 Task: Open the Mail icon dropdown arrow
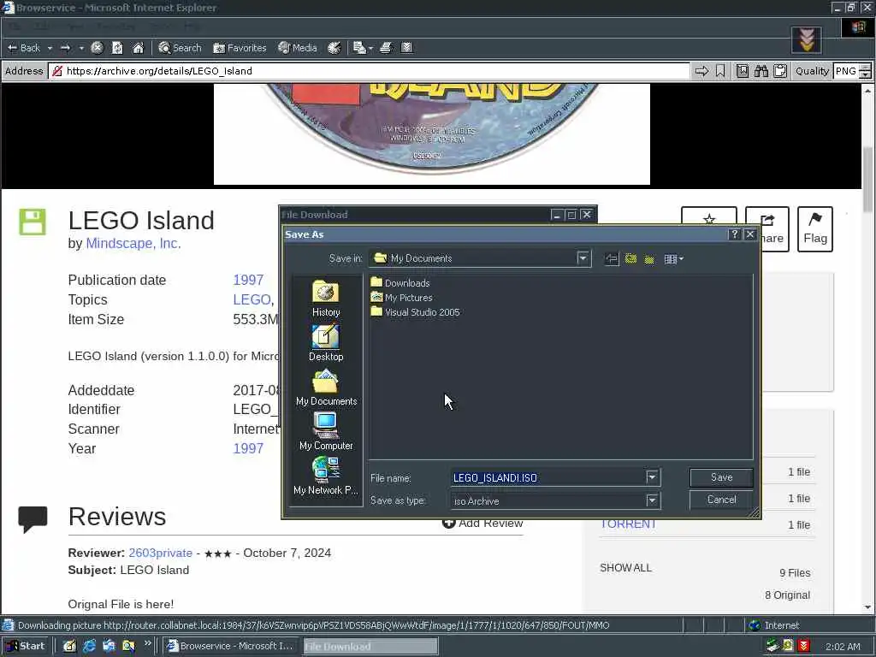point(370,49)
